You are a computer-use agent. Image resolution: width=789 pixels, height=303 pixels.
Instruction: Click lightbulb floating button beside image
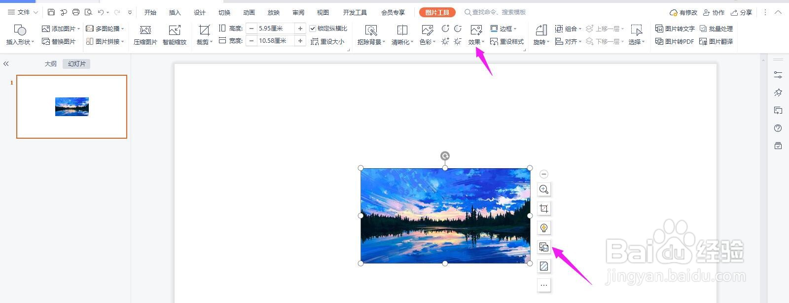pyautogui.click(x=544, y=228)
